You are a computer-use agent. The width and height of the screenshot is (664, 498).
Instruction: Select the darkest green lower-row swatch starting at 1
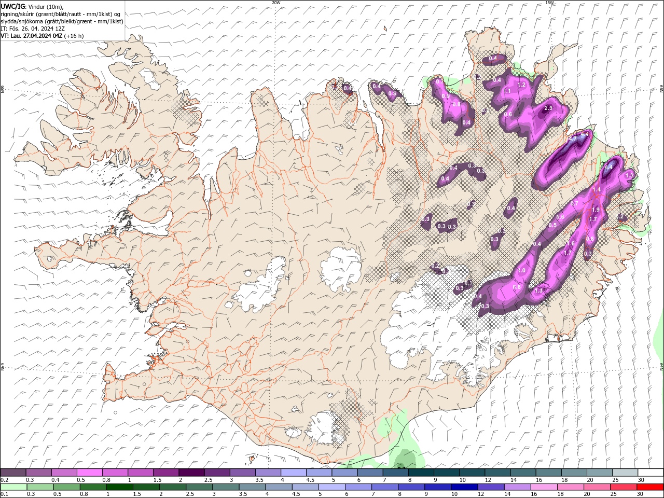[x=120, y=487]
